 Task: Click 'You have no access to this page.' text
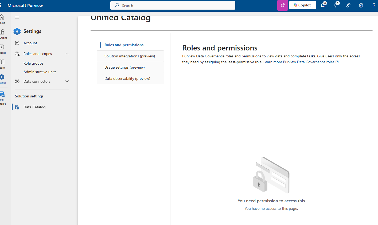[x=271, y=208]
